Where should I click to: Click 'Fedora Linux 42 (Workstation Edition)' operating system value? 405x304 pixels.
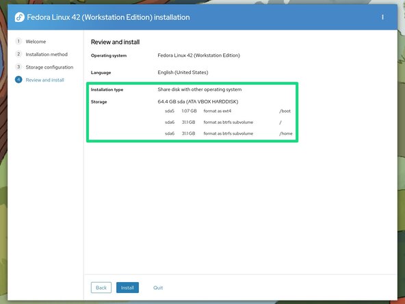tap(198, 55)
